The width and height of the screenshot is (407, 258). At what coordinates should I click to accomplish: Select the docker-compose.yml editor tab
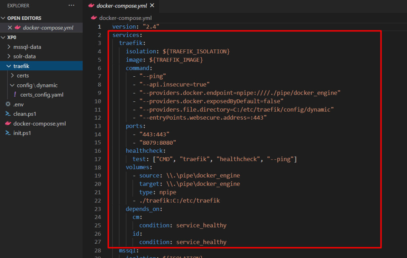pyautogui.click(x=122, y=6)
